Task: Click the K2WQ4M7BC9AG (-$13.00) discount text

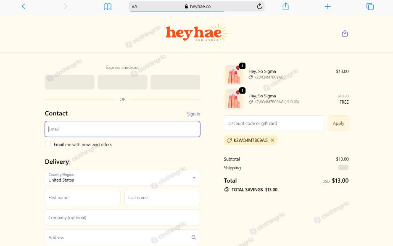Action: coord(277,102)
